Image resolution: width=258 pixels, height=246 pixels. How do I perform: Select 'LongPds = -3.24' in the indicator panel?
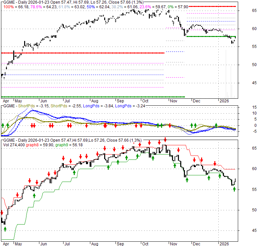point(130,106)
